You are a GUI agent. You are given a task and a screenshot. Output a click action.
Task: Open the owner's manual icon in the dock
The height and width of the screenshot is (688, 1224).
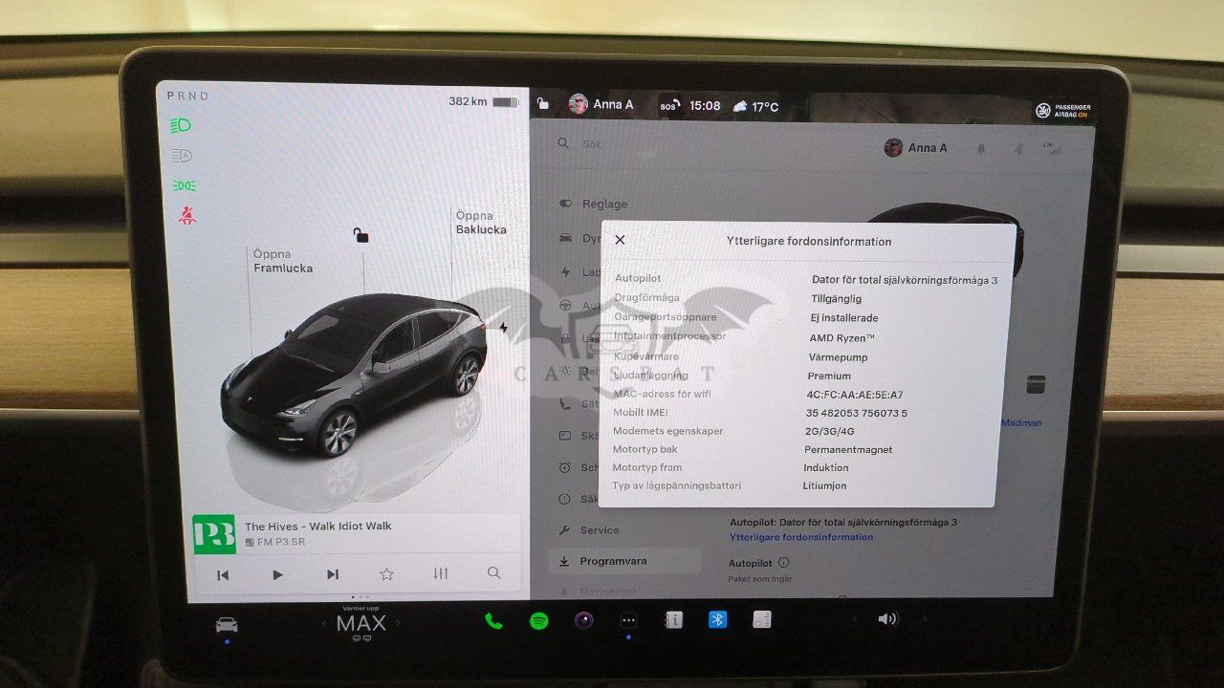click(673, 620)
